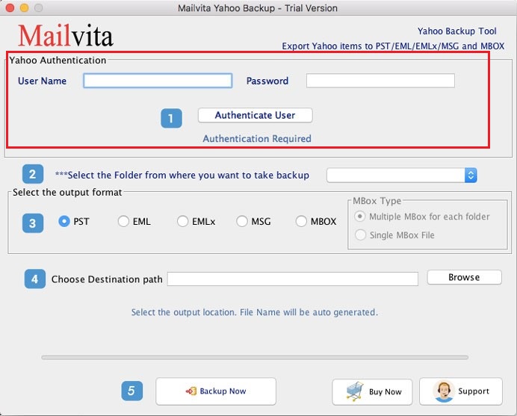The width and height of the screenshot is (517, 416).
Task: Minimize the window with the yellow button
Action: [x=25, y=7]
